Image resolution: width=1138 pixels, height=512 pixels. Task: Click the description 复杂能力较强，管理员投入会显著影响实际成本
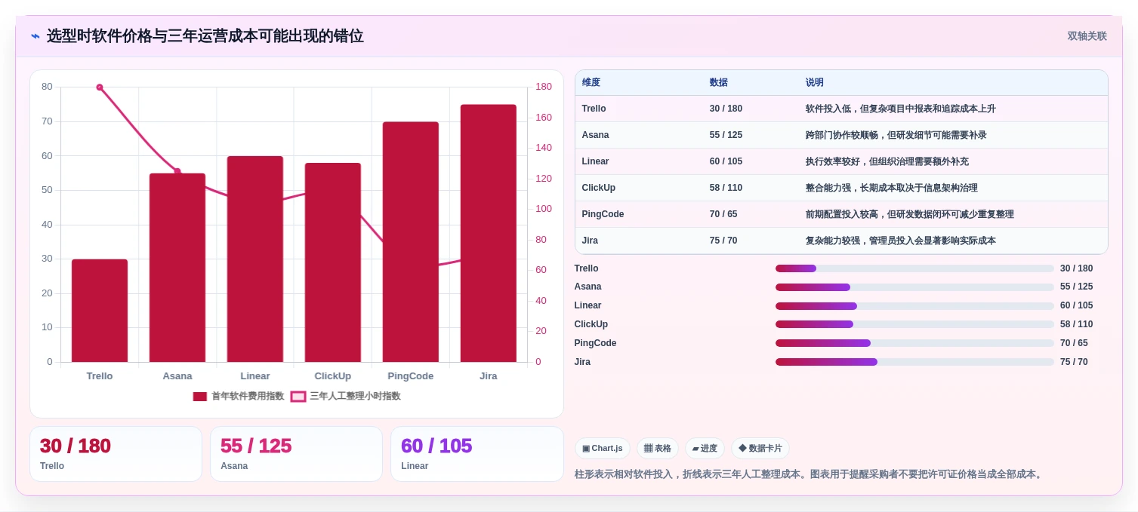point(901,241)
